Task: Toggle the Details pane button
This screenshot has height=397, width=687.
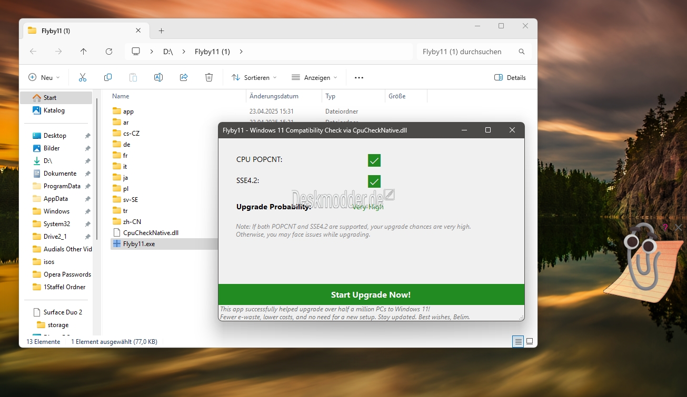Action: (x=510, y=77)
